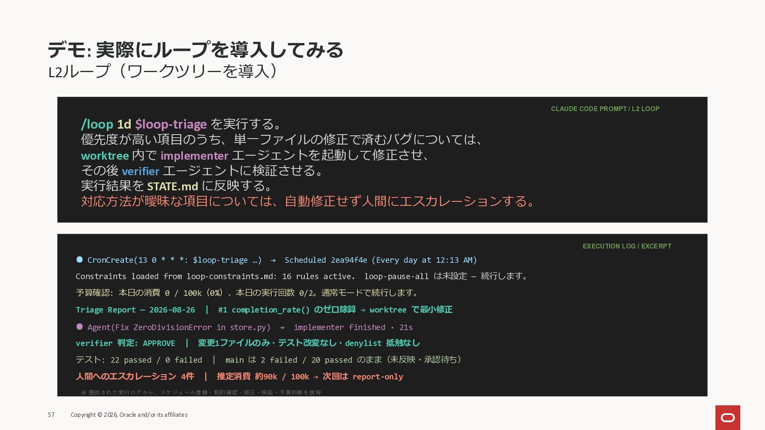Click the CronCreate(13 0 * * *: $loop-triage …) text

point(175,260)
